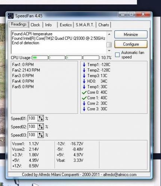The height and width of the screenshot is (186, 161).
Task: Click the down arrow icon beside HD0: 34C
Action: [84, 81]
